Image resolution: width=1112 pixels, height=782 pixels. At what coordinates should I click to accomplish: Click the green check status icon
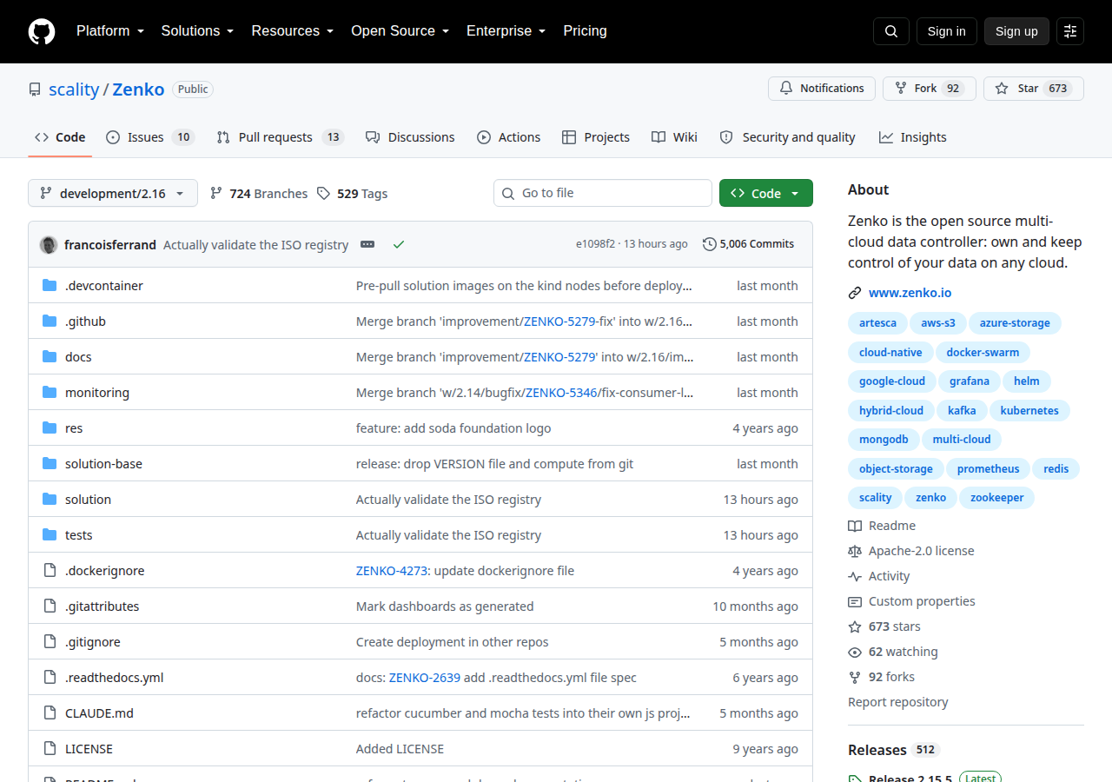(x=399, y=244)
